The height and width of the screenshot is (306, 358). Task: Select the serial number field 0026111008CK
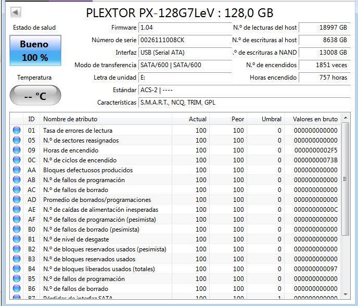[185, 40]
